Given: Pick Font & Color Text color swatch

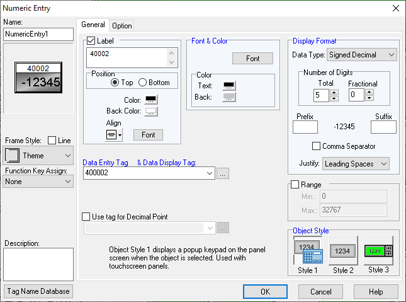Looking at the screenshot, I should 229,86.
